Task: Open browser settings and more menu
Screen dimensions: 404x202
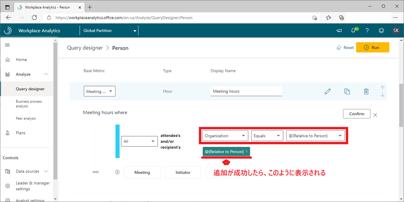Action: [396, 17]
